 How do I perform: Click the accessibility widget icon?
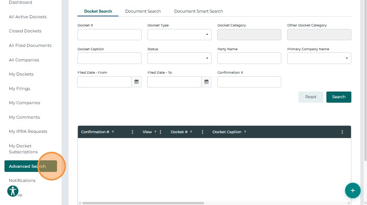pos(13,191)
